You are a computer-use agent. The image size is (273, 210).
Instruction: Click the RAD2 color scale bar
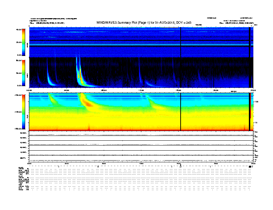[23, 42]
